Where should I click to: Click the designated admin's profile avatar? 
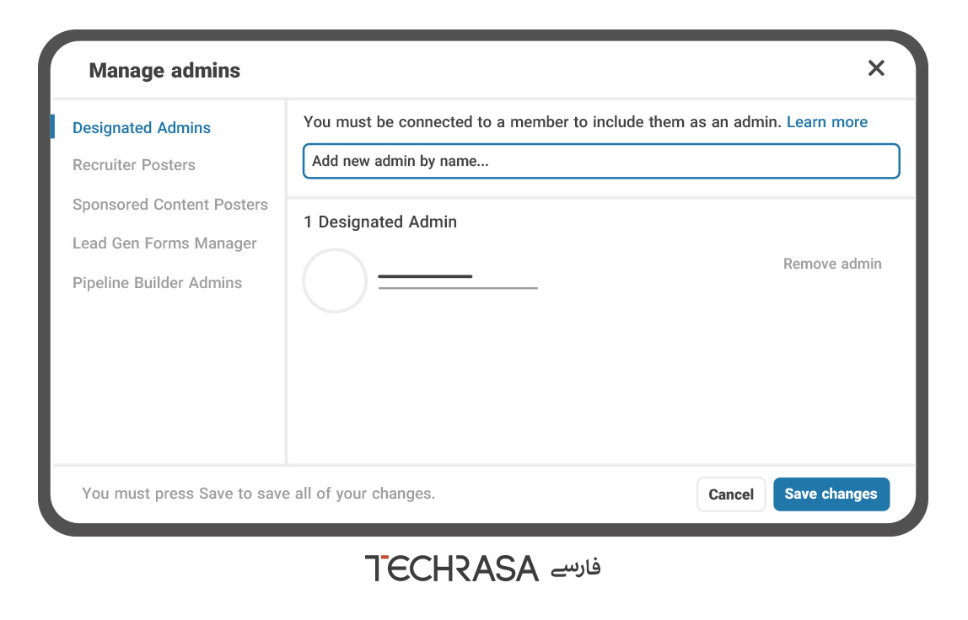[335, 281]
